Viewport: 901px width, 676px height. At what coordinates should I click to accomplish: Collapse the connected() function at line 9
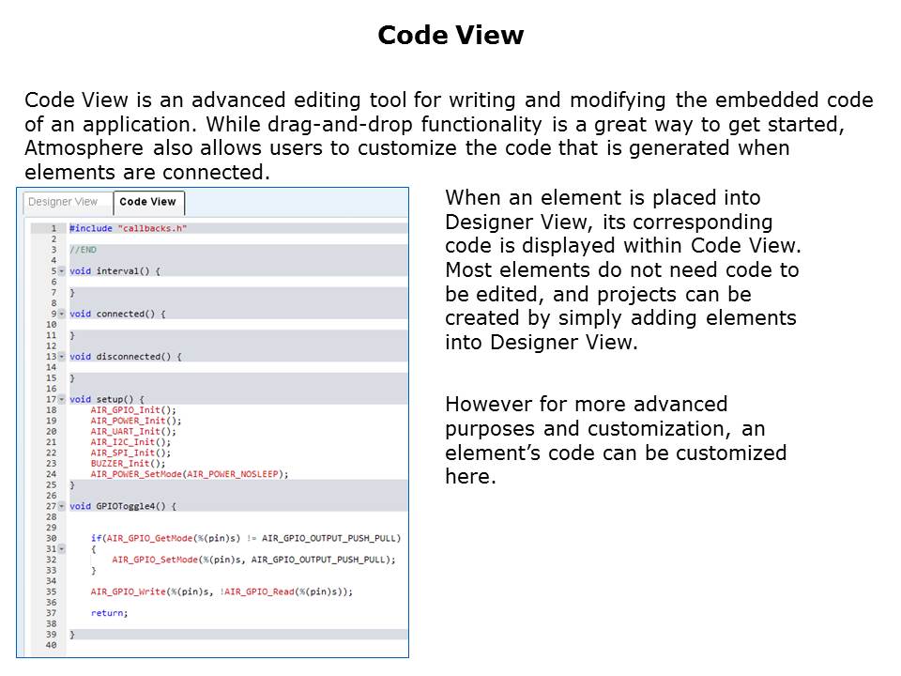pyautogui.click(x=62, y=314)
